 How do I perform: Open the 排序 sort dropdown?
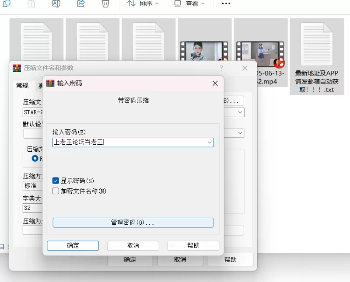(x=143, y=3)
